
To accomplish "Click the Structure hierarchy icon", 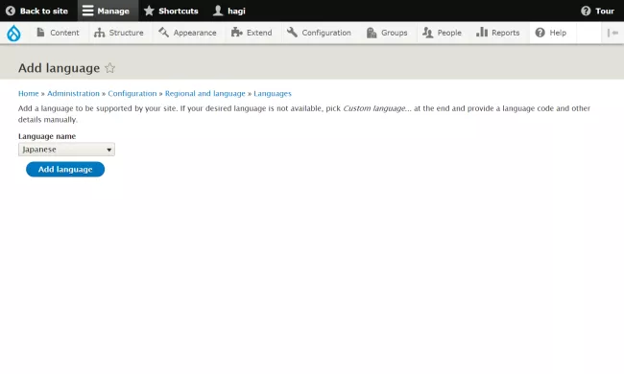I will coord(100,33).
